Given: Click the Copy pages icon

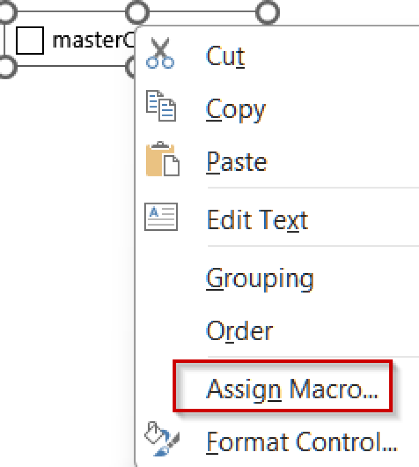Looking at the screenshot, I should tap(160, 107).
